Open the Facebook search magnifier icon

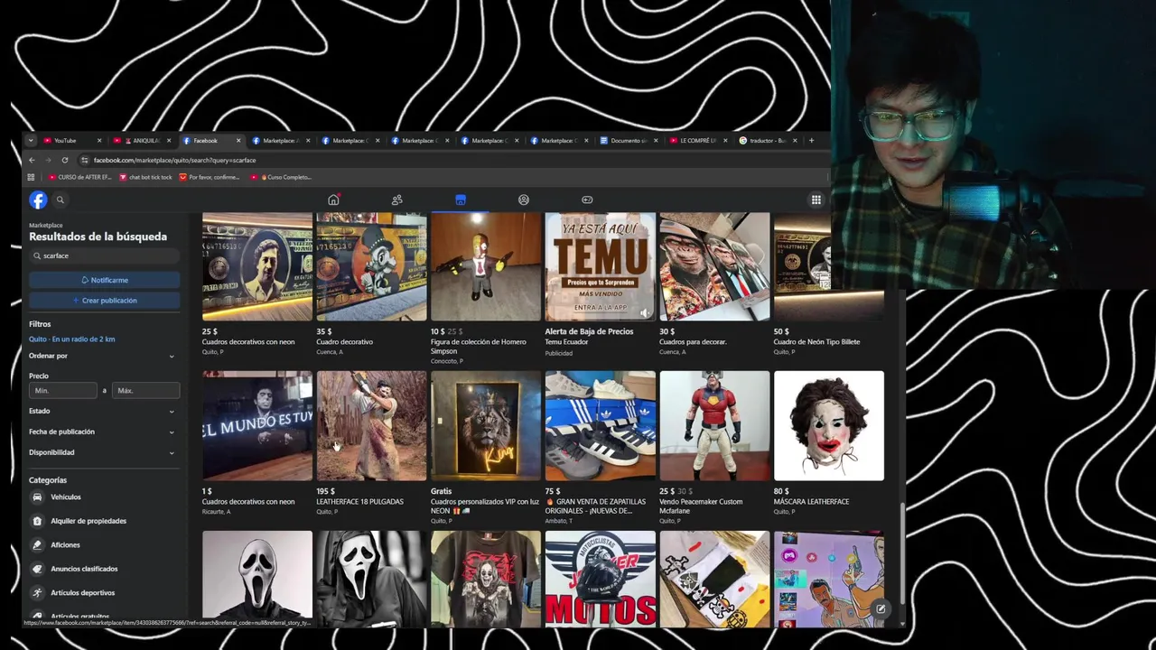coord(61,200)
